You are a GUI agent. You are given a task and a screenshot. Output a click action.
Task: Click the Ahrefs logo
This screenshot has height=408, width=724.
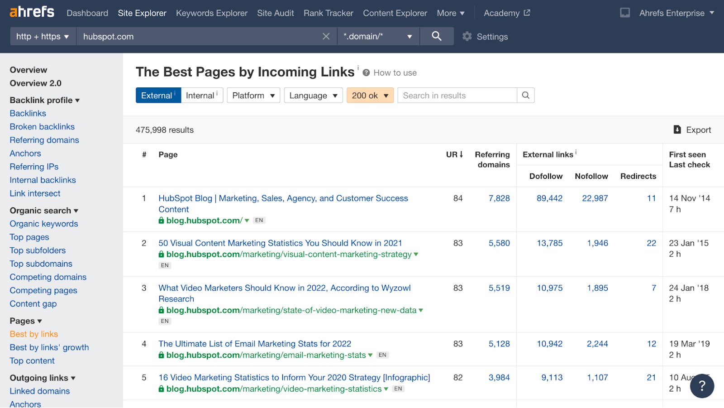pos(32,12)
